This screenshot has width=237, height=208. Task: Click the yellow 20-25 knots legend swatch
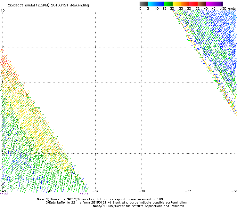[177, 4]
